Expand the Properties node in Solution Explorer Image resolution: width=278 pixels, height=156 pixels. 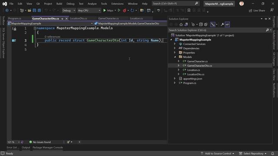[175, 52]
